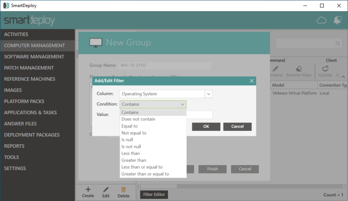Click the scrollbar left arrow
The image size is (348, 201).
[x=138, y=186]
